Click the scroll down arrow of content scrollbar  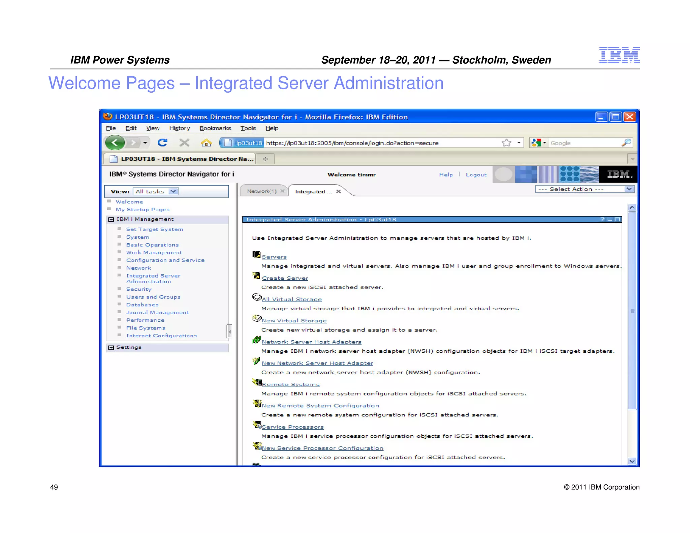(x=632, y=461)
